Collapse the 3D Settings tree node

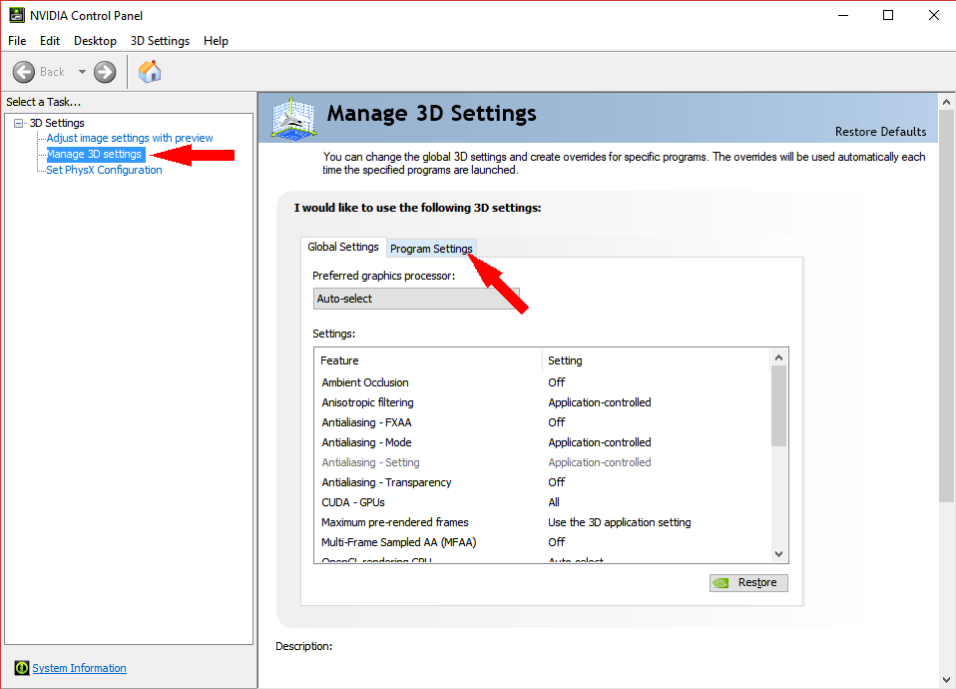pyautogui.click(x=19, y=123)
